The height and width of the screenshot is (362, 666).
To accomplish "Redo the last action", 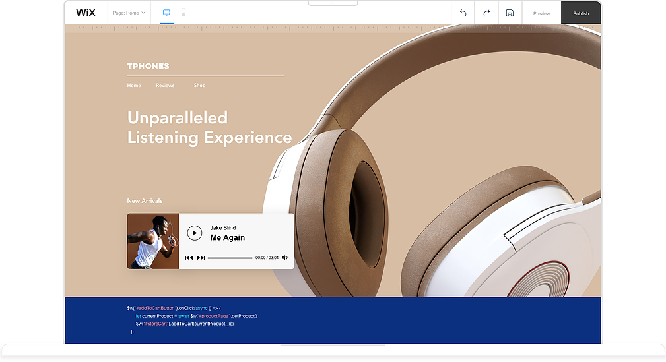I will [486, 13].
